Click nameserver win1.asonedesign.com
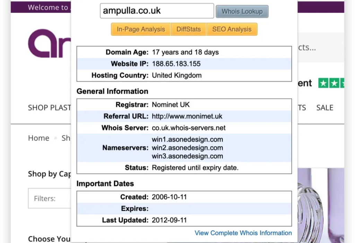 (188, 139)
